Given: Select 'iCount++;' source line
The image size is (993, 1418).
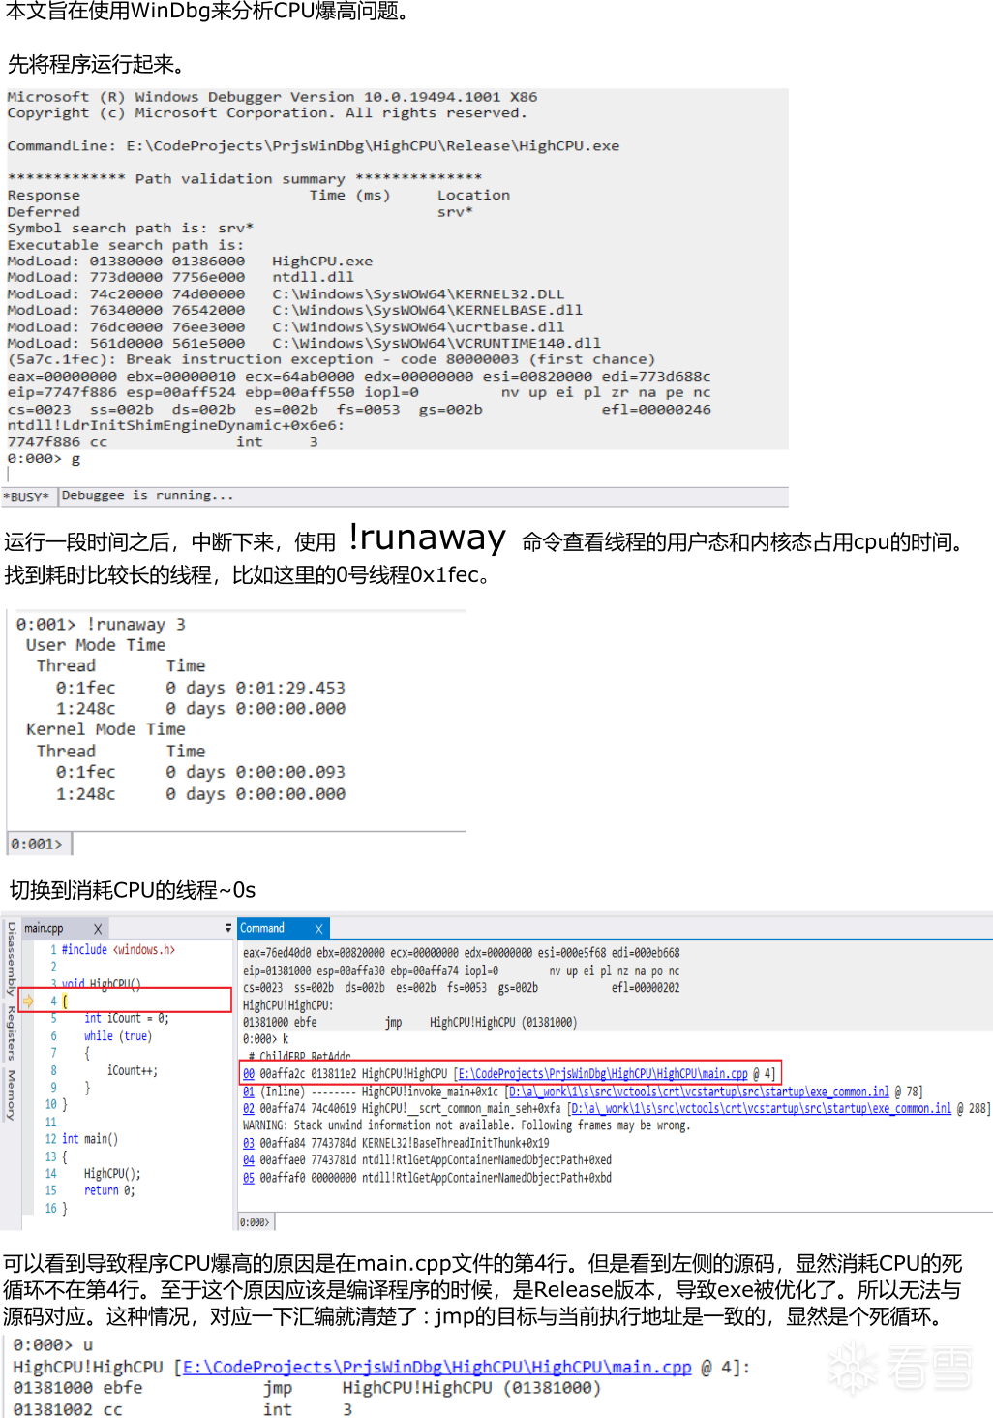Looking at the screenshot, I should click(x=132, y=1070).
